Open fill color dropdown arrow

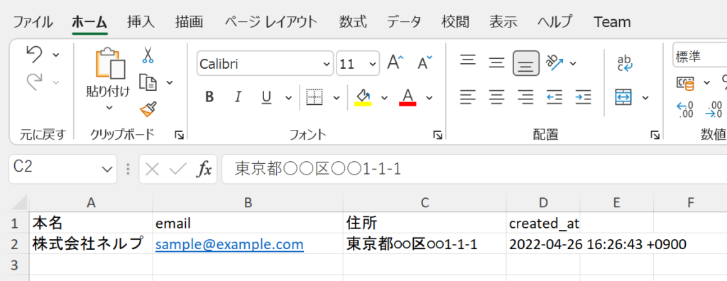384,98
